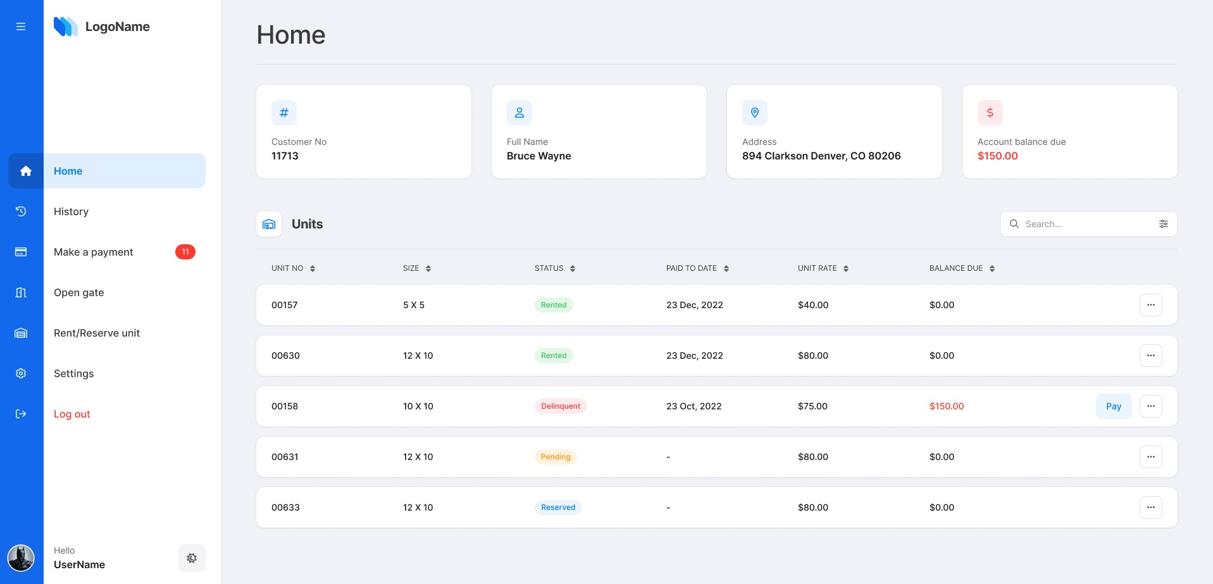
Task: Open more options for unit 00157
Action: pos(1151,305)
